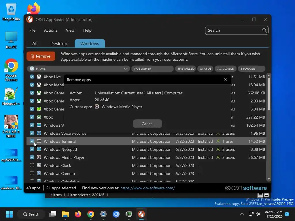Sort by STATUS column header
Image resolution: width=295 pixels, height=221 pixels.
click(x=205, y=68)
